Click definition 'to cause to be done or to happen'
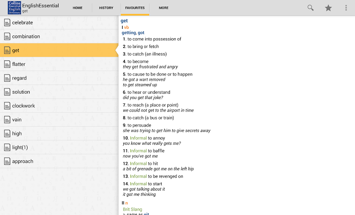 [x=160, y=74]
